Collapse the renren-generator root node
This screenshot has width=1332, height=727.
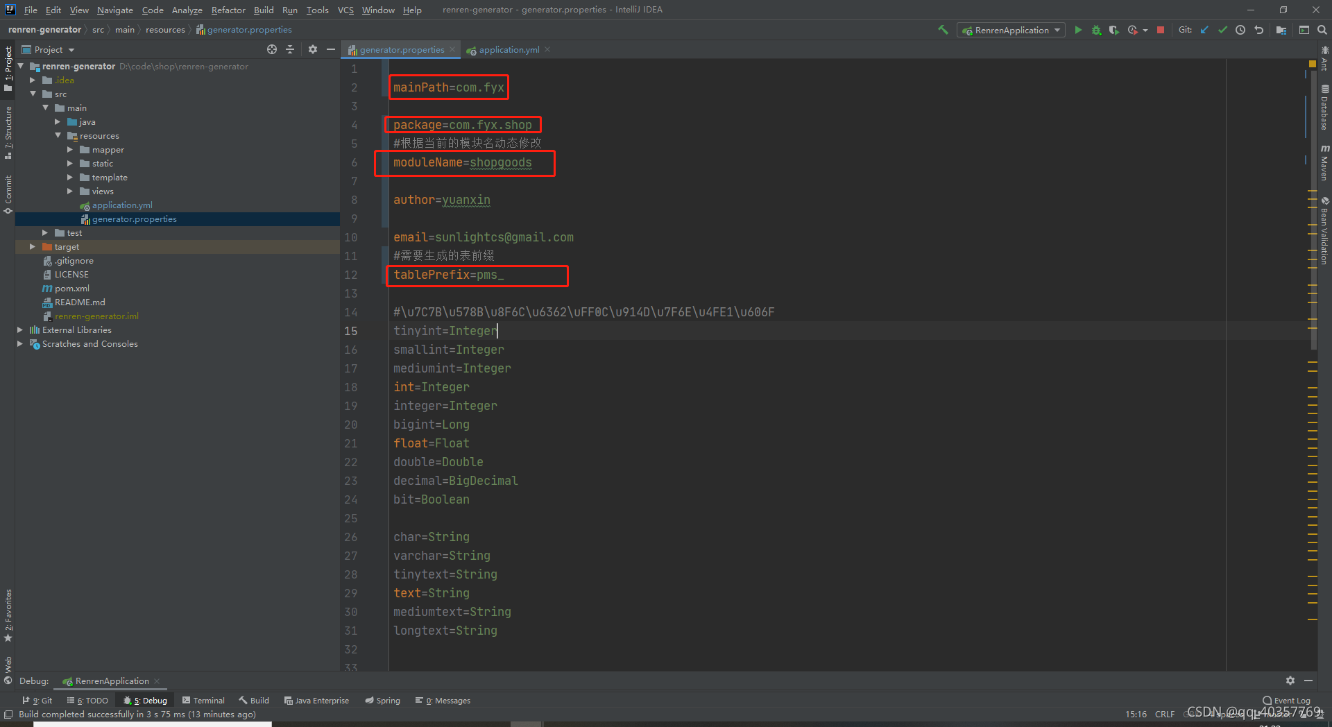tap(21, 66)
